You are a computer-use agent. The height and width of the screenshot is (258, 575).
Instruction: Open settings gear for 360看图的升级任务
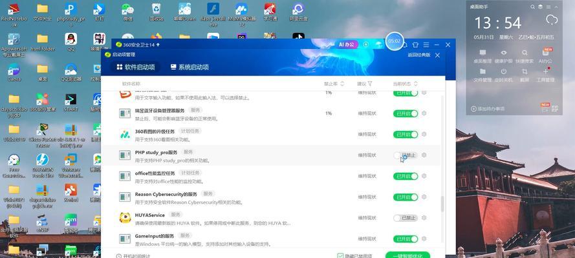[x=424, y=134]
